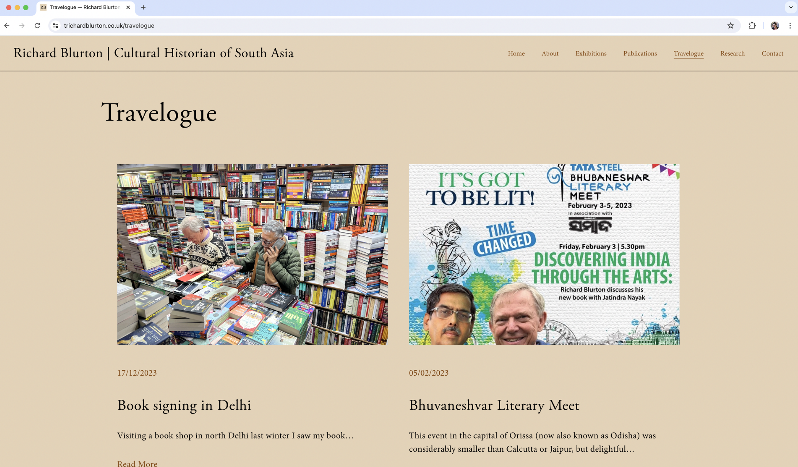Open a new browser tab with the plus
The image size is (798, 467).
(143, 7)
